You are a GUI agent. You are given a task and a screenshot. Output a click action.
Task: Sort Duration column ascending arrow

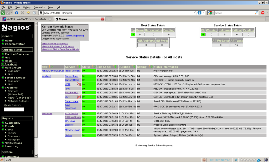click(x=132, y=66)
